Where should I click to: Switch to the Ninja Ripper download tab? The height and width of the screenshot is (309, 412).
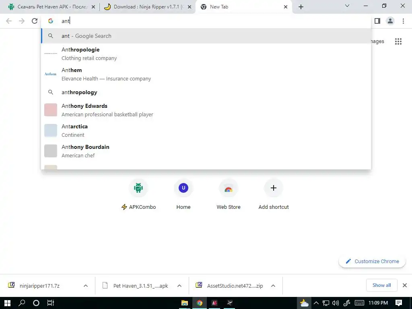147,7
